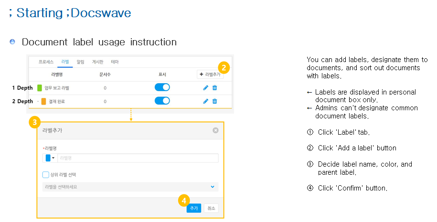The height and width of the screenshot is (222, 437).
Task: Edit the 업무 보고 라벨 label with pencil icon
Action: tap(206, 88)
